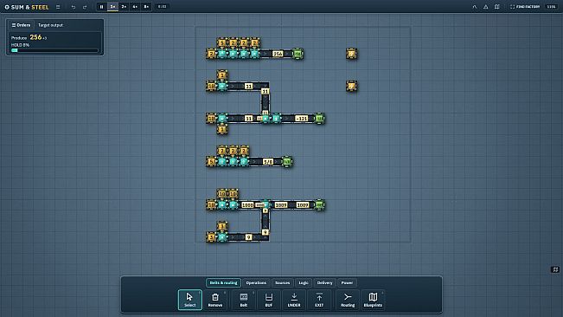The height and width of the screenshot is (317, 563).
Task: Select the EXIT underground exit tool
Action: pos(319,300)
